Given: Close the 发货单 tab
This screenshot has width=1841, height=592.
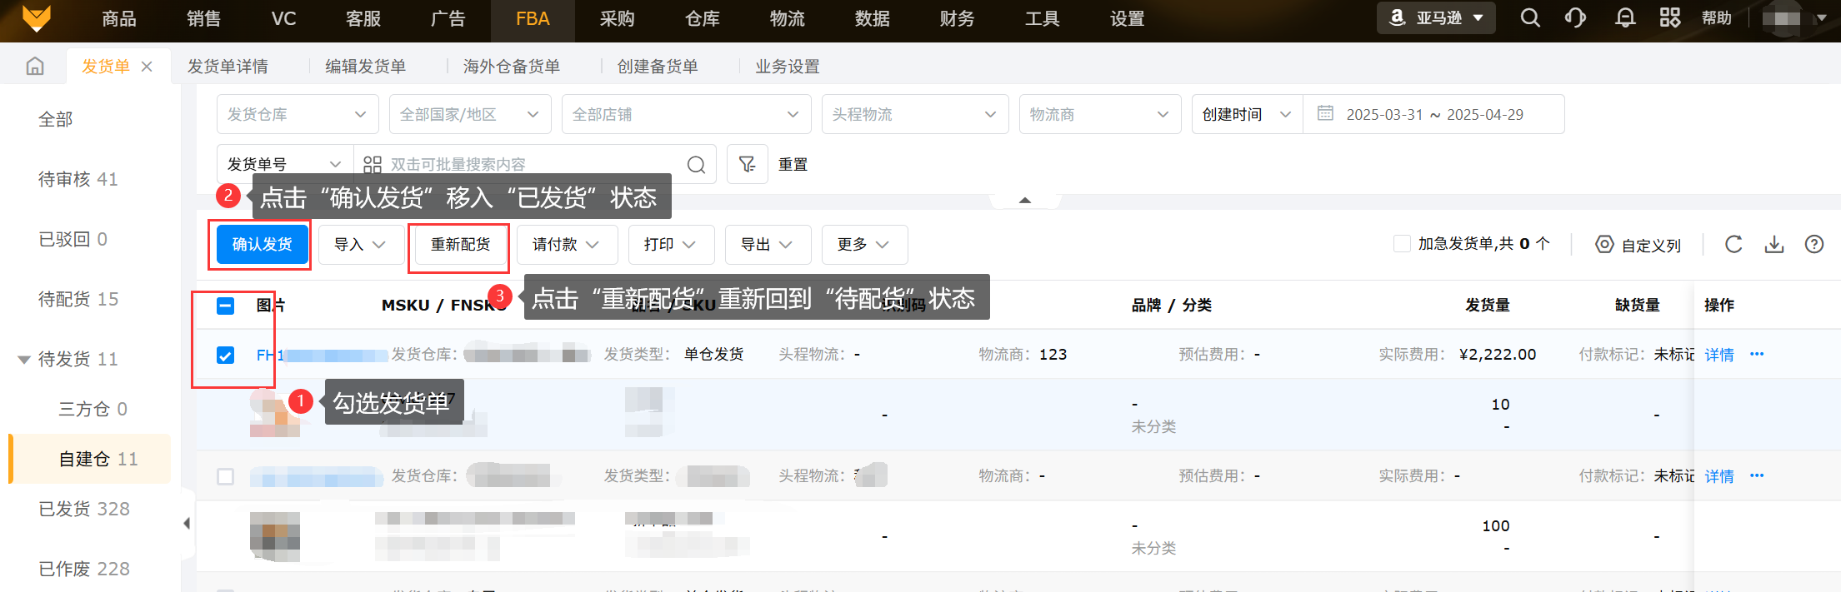Looking at the screenshot, I should point(147,67).
